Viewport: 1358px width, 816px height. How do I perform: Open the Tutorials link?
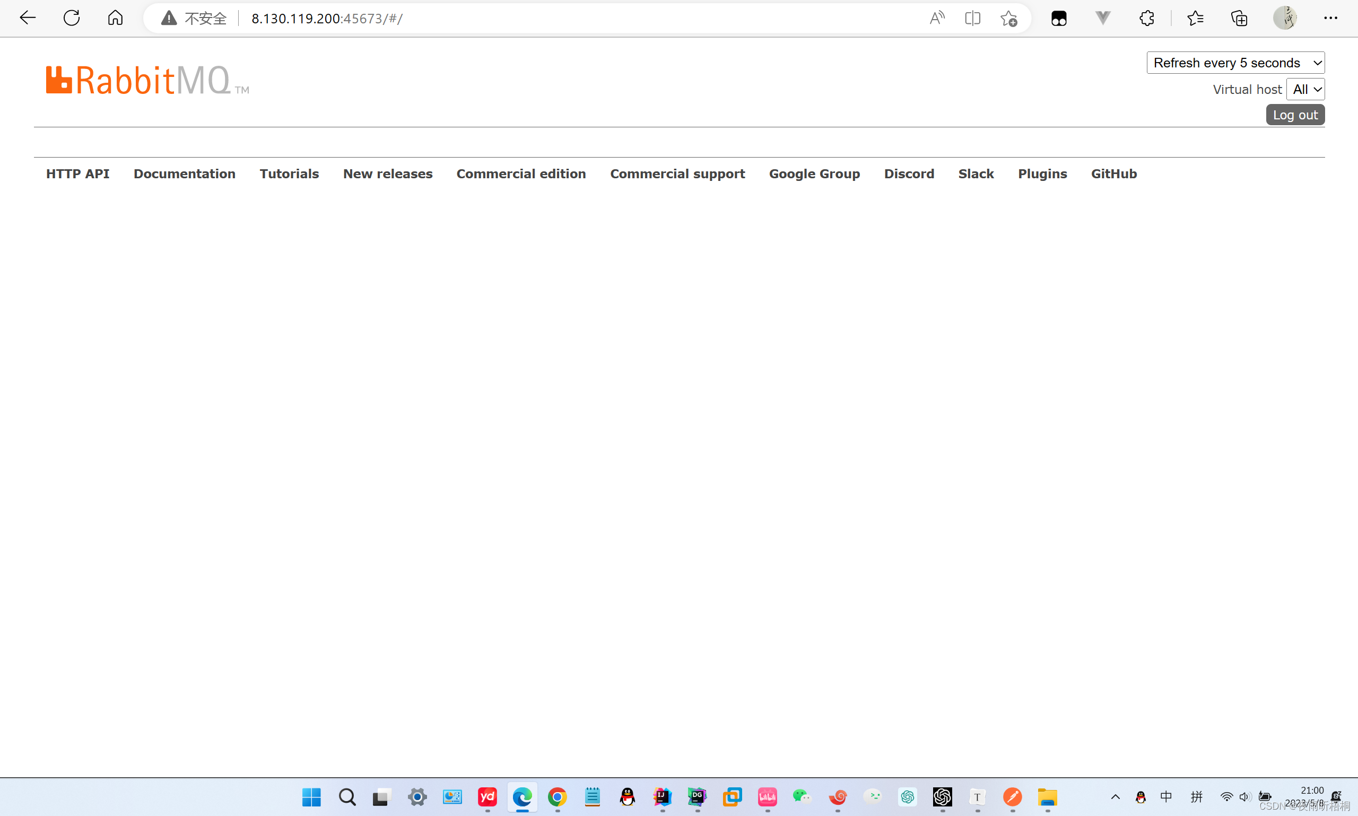(x=289, y=173)
